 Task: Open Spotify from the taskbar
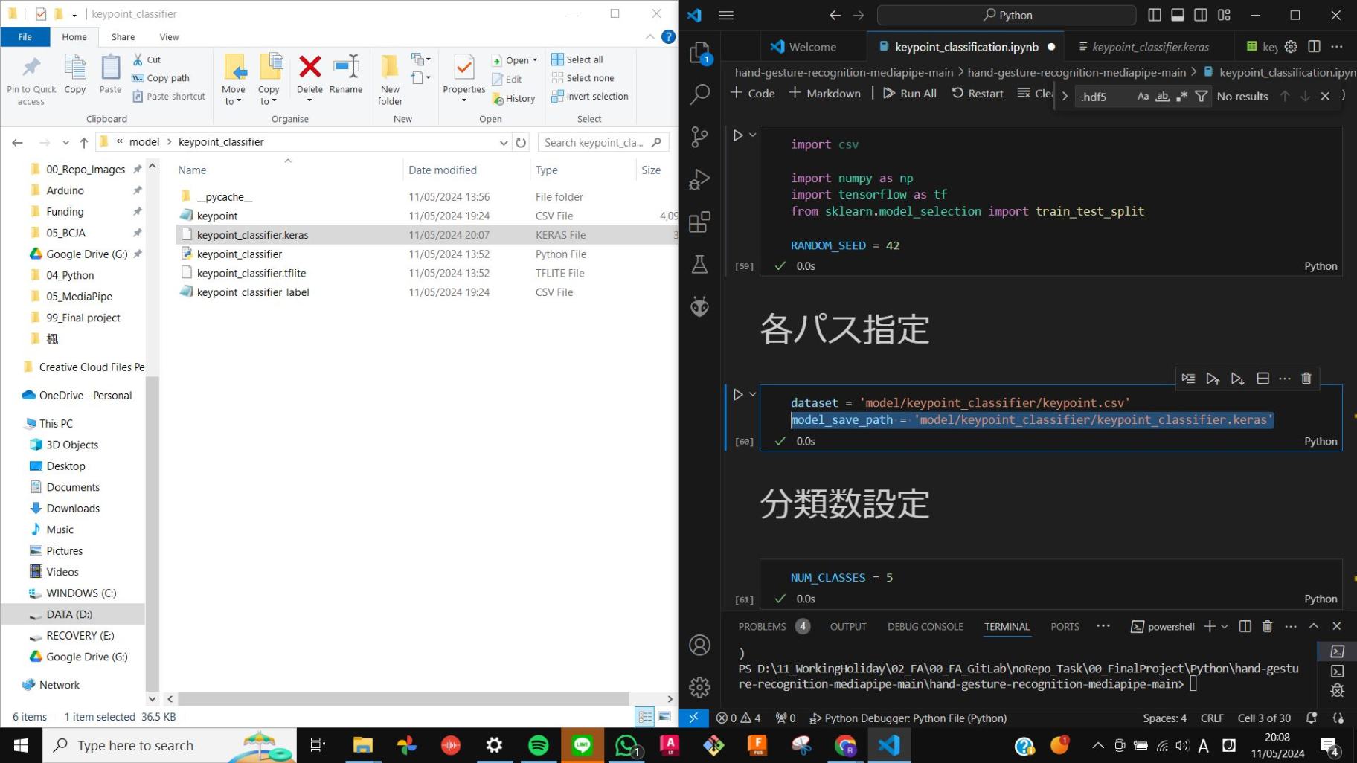(x=538, y=745)
